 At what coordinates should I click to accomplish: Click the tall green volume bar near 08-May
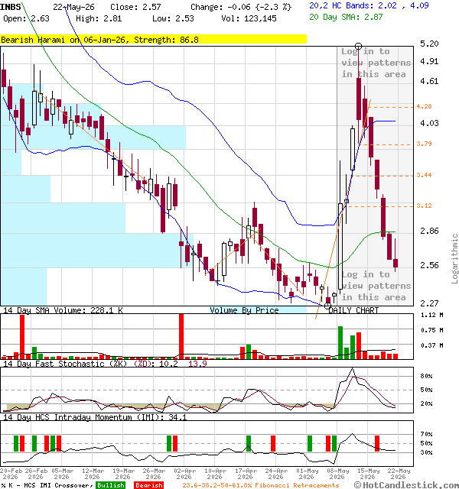click(340, 342)
